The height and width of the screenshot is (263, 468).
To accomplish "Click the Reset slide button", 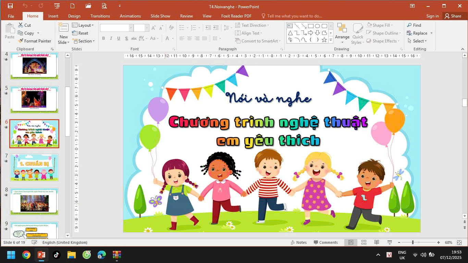I will click(81, 33).
